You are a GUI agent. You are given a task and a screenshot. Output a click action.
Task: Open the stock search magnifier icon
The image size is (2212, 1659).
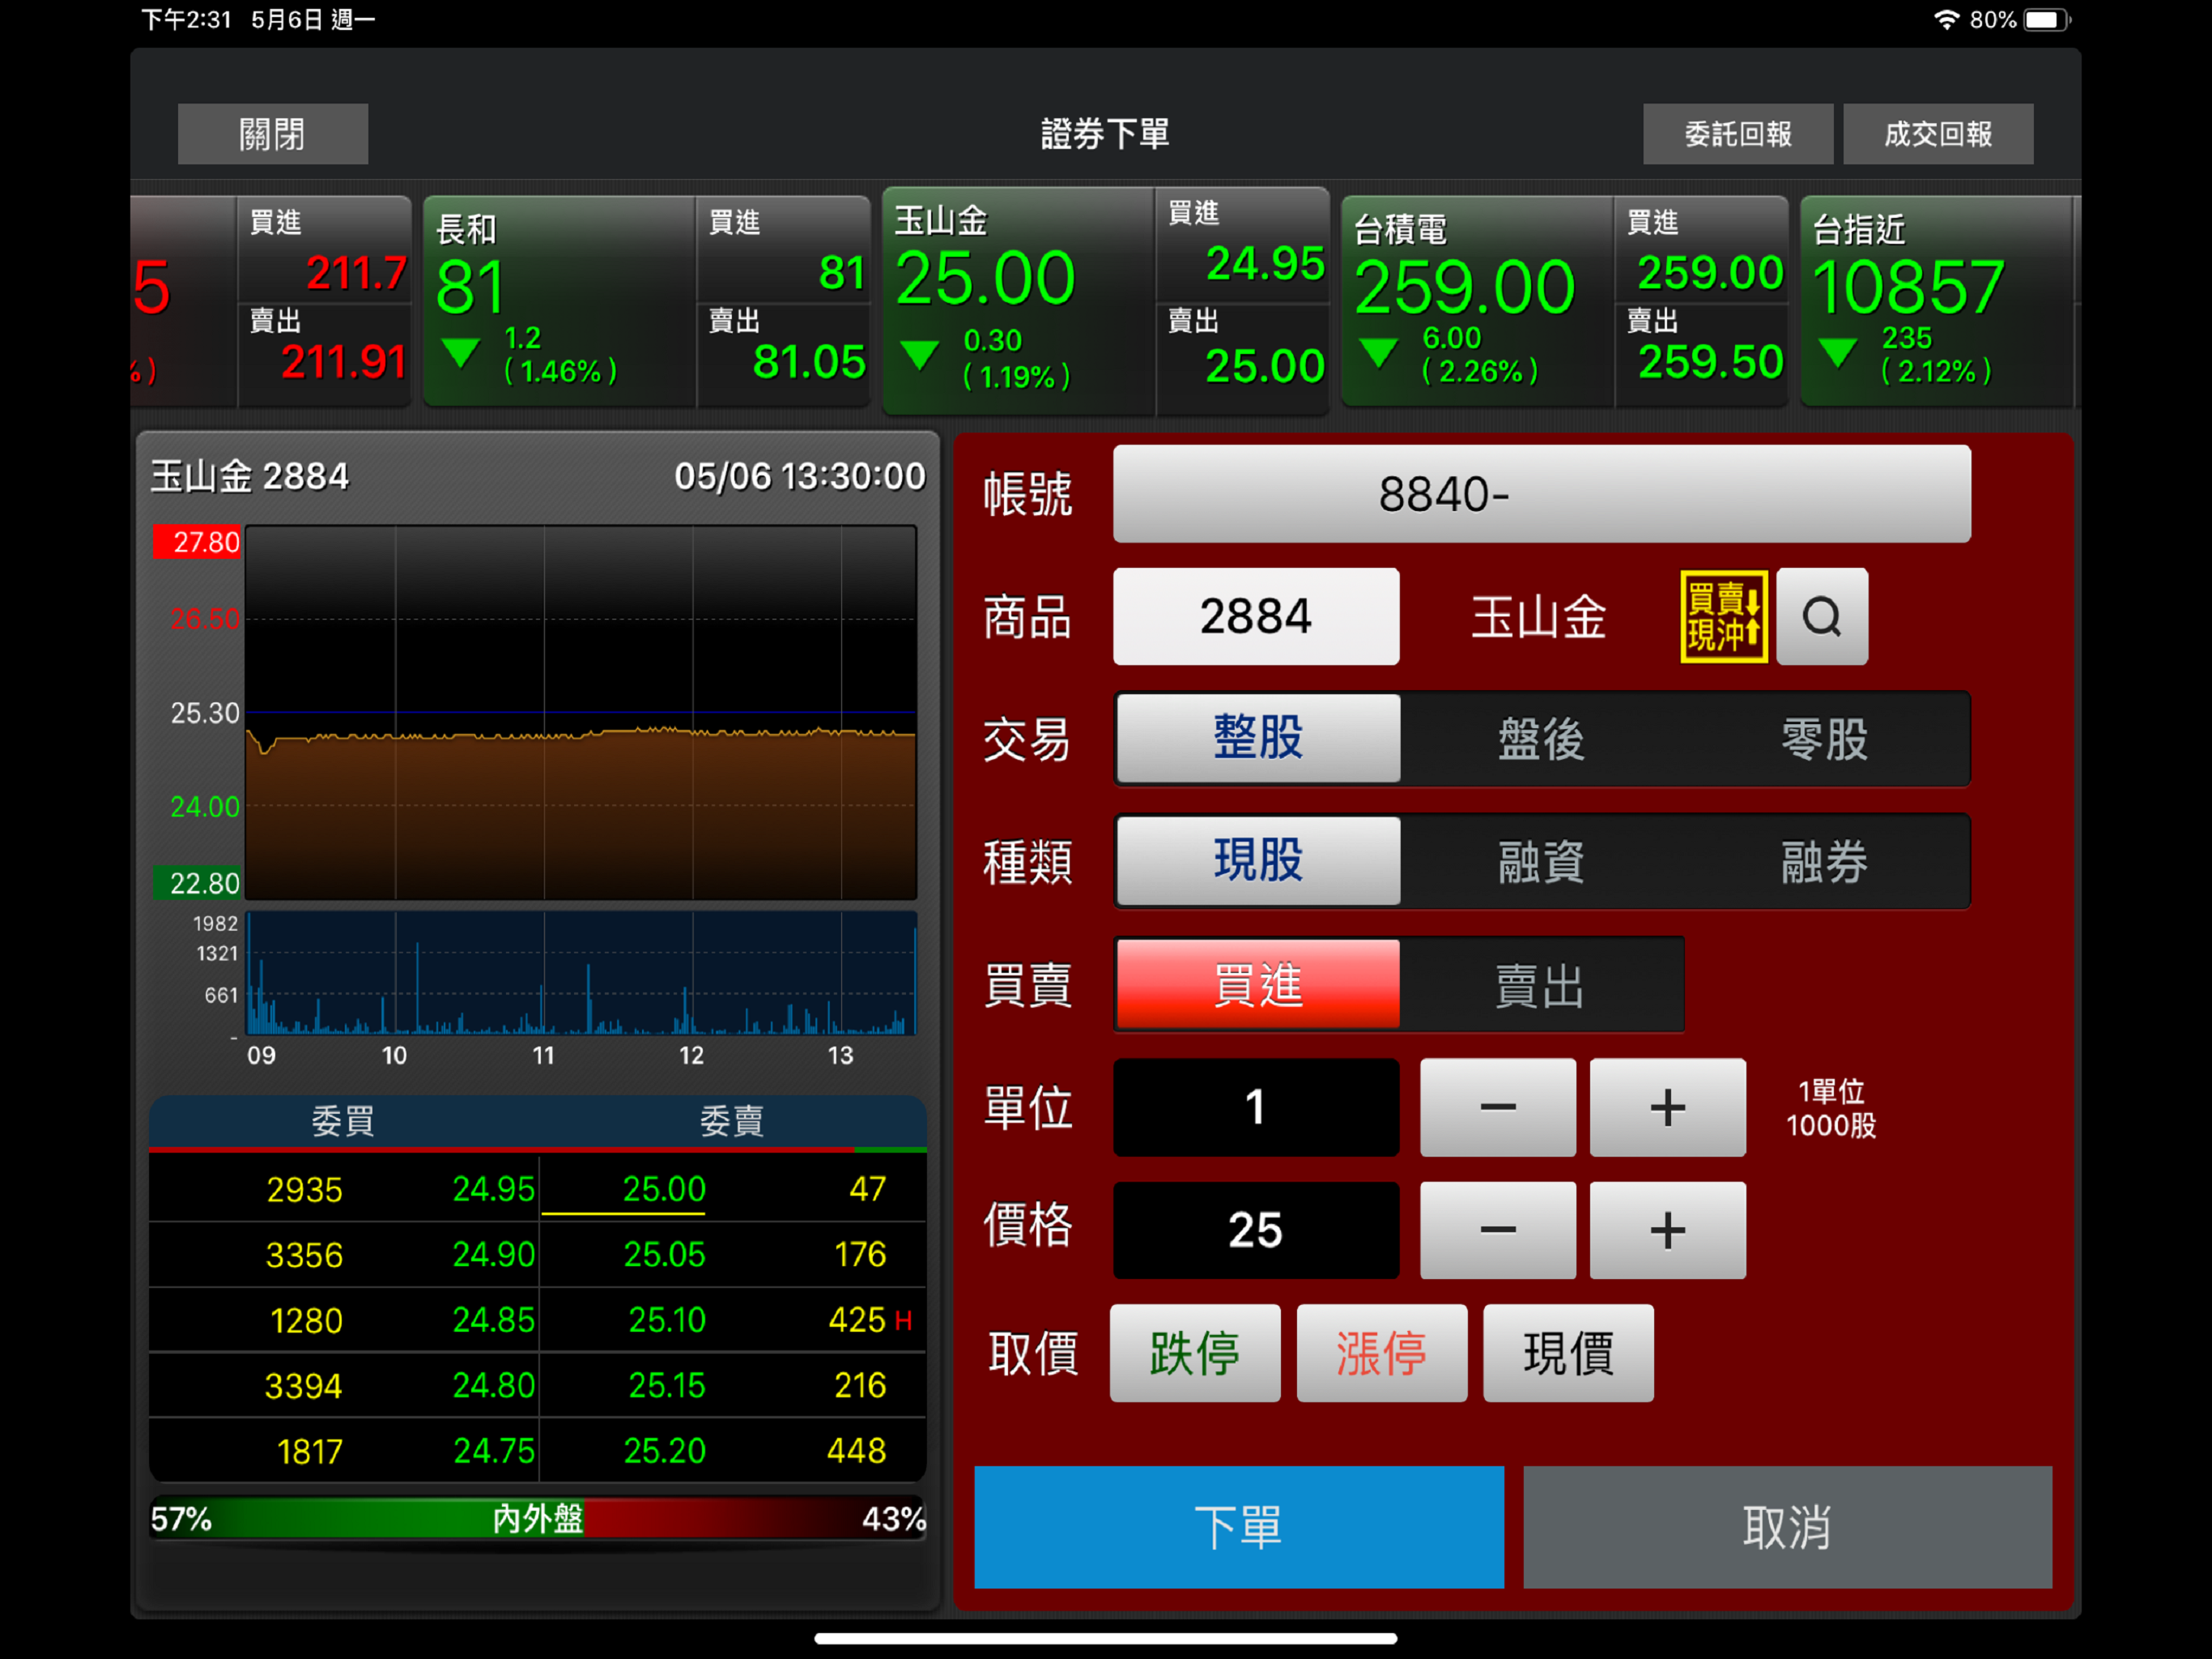coord(1821,616)
